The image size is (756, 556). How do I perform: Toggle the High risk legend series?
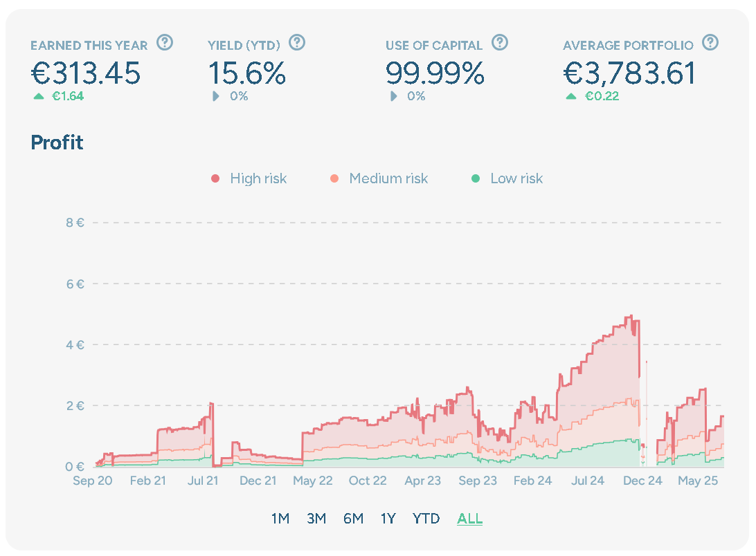[x=249, y=178]
